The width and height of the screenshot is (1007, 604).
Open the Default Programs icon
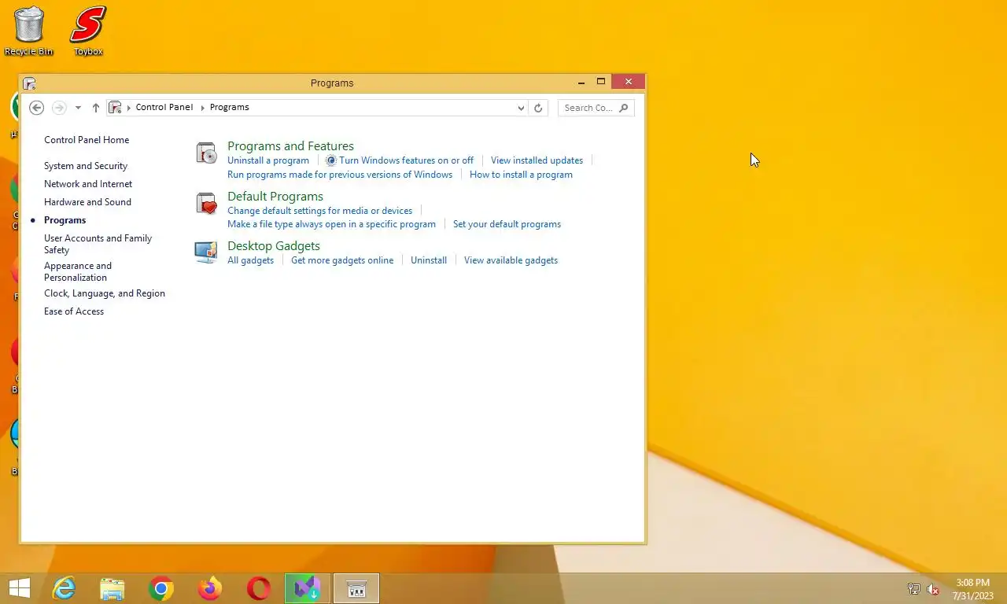click(206, 204)
